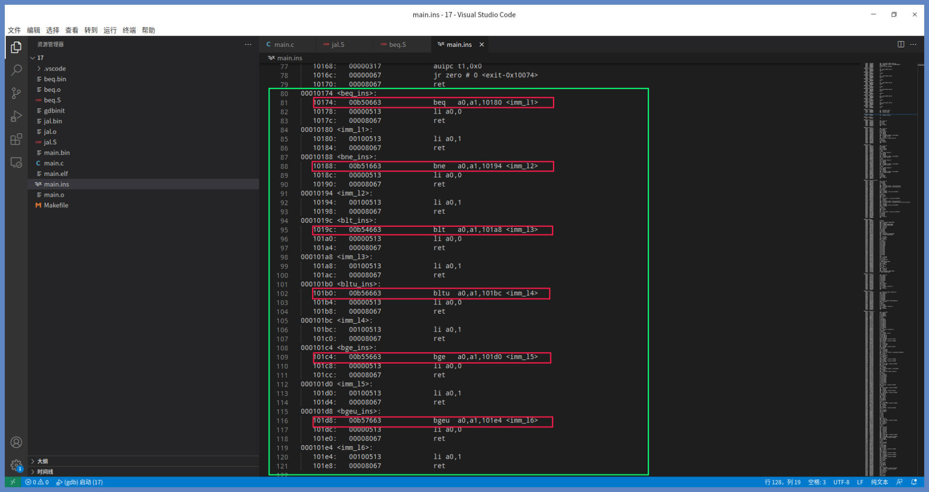Image resolution: width=929 pixels, height=492 pixels.
Task: Expand the .vscode folder
Action: 55,69
